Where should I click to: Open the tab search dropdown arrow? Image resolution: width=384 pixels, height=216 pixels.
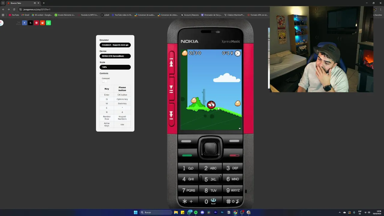[3, 3]
